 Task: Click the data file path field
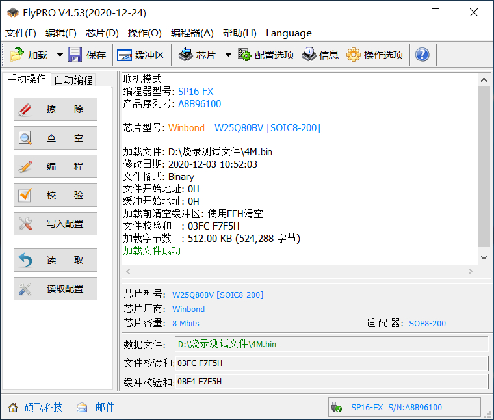[x=331, y=344]
